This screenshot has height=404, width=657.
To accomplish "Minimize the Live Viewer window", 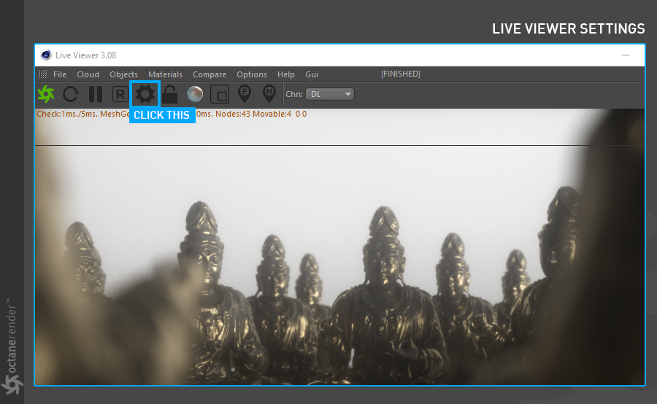I will tap(626, 55).
